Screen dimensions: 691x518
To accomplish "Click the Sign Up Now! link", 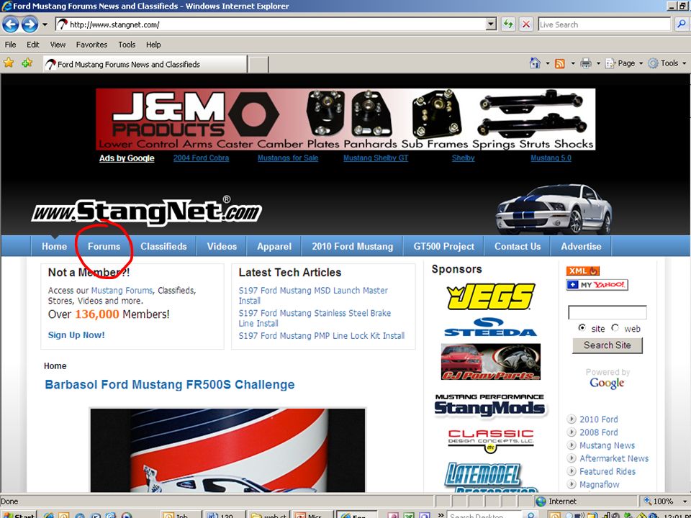I will pos(76,335).
